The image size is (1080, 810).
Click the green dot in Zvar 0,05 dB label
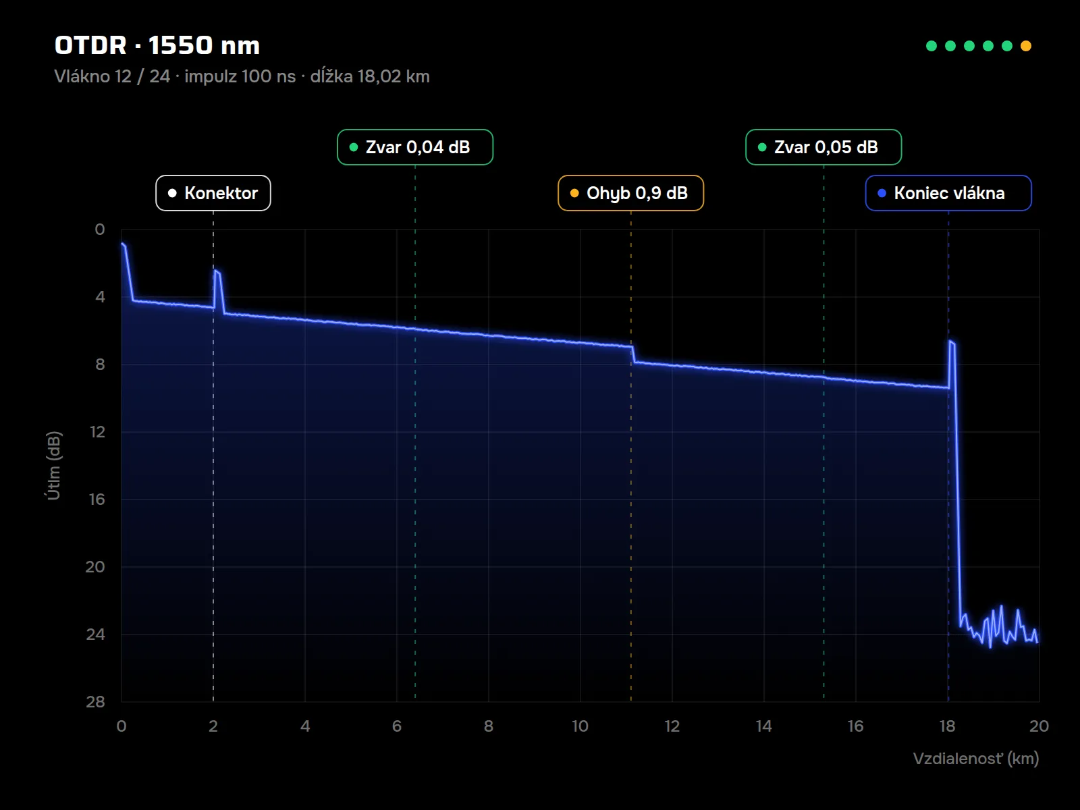click(762, 147)
